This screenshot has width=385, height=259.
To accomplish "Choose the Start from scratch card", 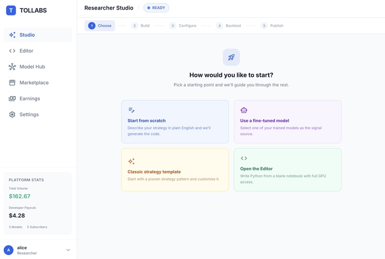I will (x=175, y=122).
